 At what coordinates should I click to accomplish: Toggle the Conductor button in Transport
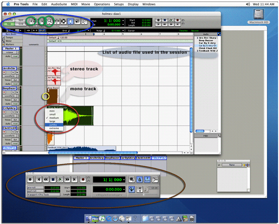coord(132,189)
